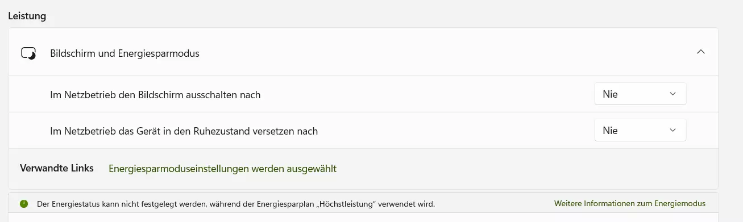Click the Nie value for sleep setting

610,131
